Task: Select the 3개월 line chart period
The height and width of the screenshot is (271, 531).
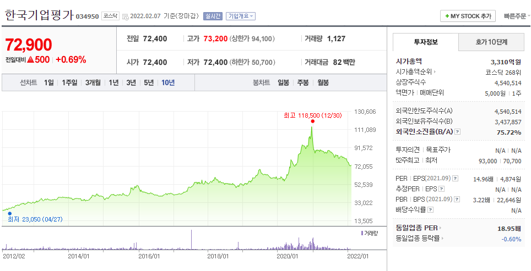Action: [93, 82]
